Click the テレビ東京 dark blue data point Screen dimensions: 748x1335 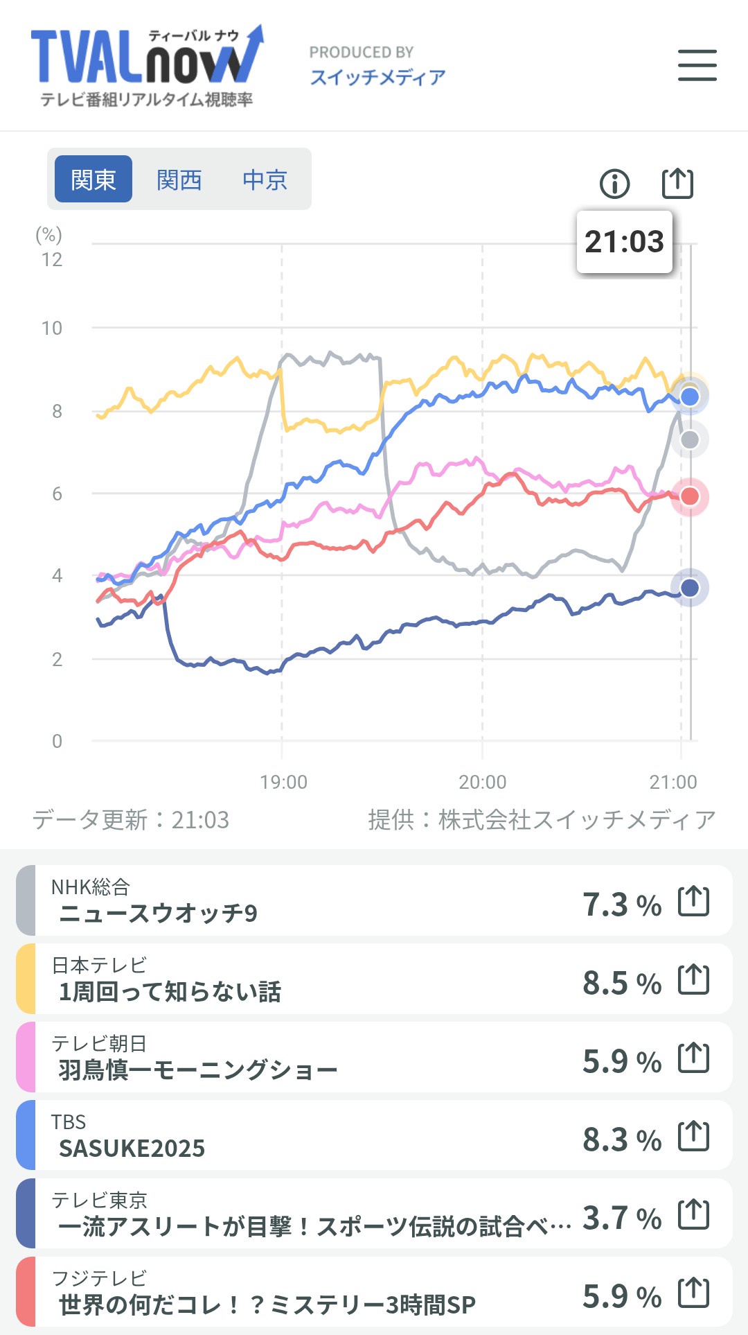tap(690, 588)
